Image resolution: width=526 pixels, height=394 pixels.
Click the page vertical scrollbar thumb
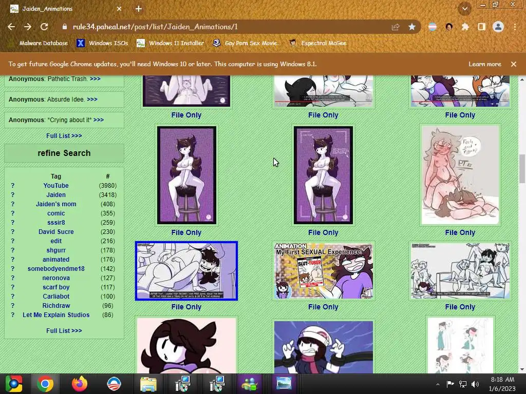pyautogui.click(x=522, y=168)
